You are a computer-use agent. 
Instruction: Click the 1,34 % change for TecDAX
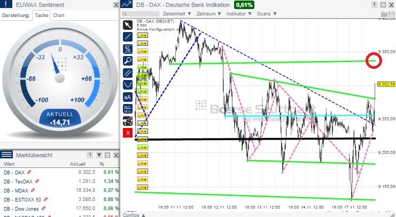point(111,181)
